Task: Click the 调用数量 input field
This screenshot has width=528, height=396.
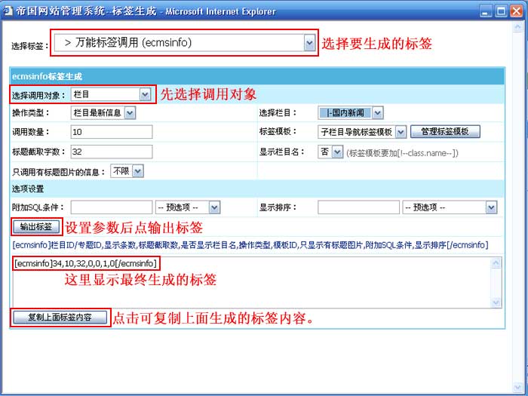Action: point(112,132)
